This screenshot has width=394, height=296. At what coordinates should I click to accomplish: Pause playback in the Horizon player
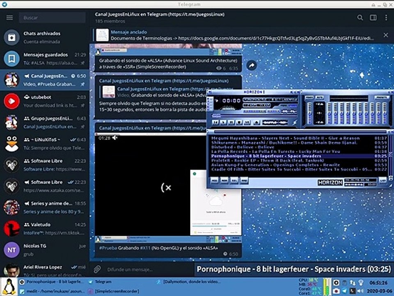point(231,123)
